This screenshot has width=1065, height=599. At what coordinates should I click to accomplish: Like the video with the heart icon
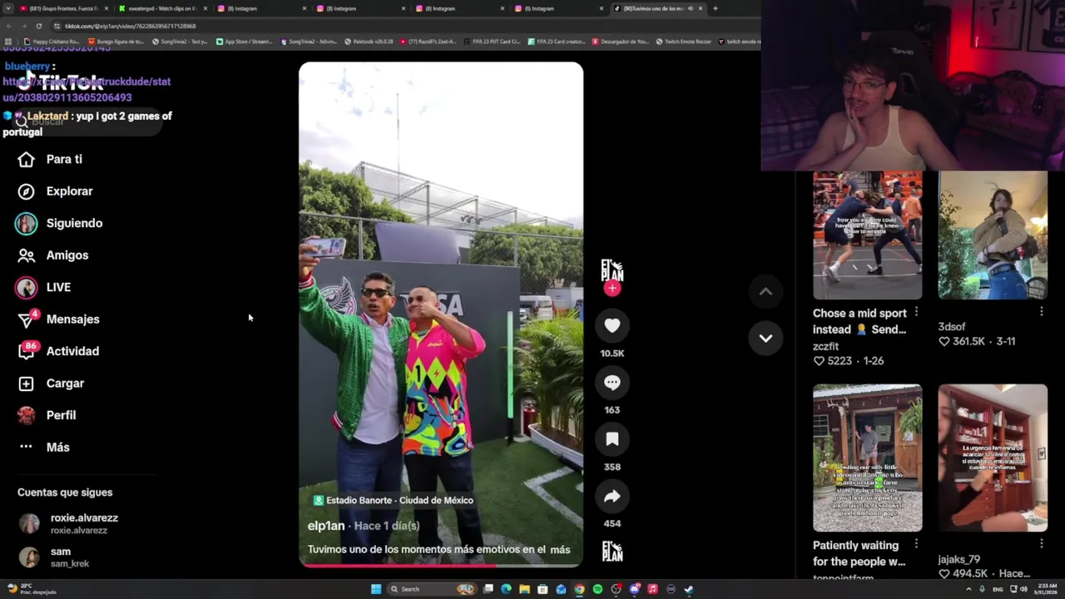coord(612,326)
